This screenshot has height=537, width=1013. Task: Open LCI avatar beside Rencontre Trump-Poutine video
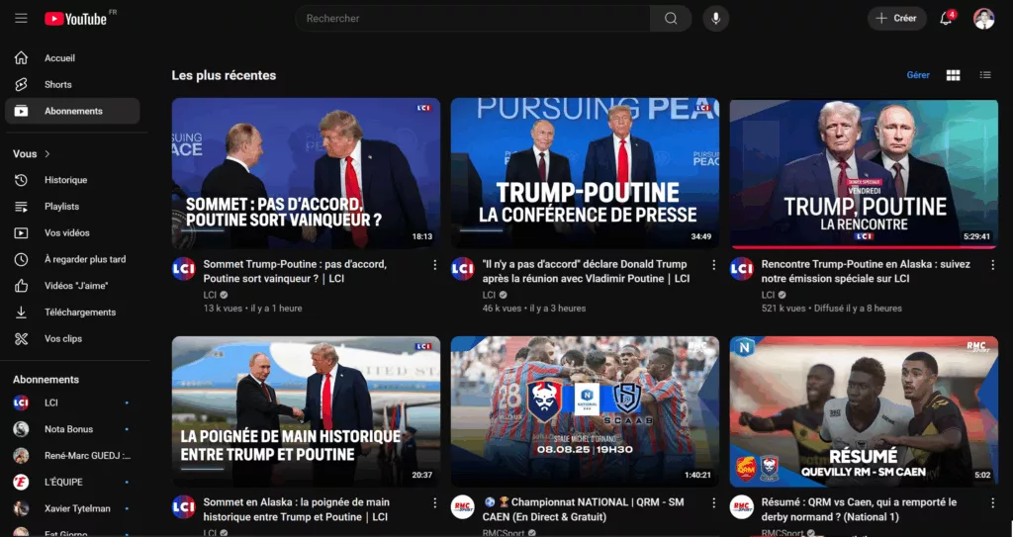[x=742, y=269]
